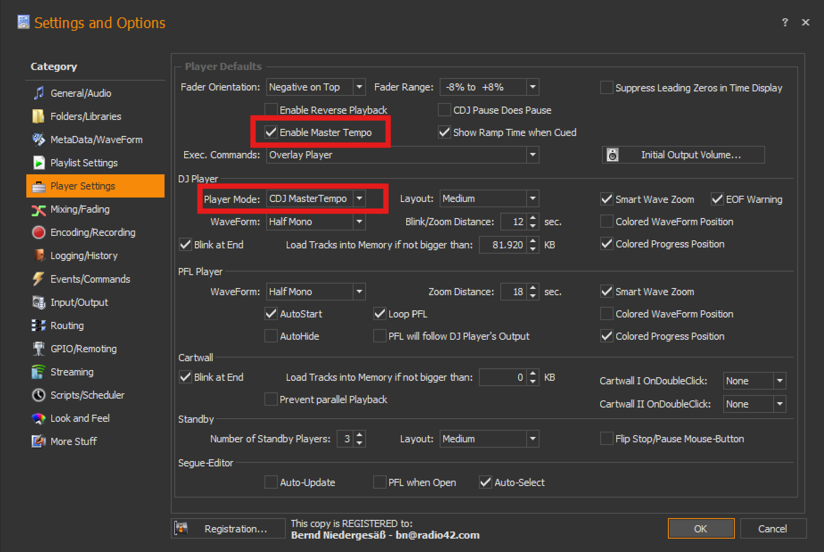Click the Look and Feel palette icon
The image size is (824, 552).
(39, 418)
